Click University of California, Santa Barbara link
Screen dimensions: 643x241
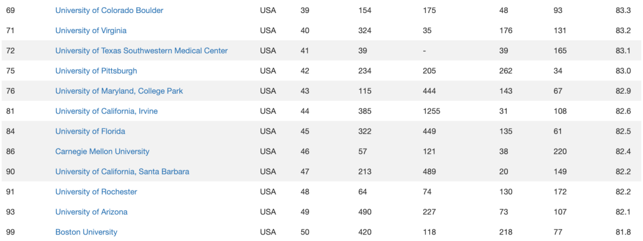point(122,172)
